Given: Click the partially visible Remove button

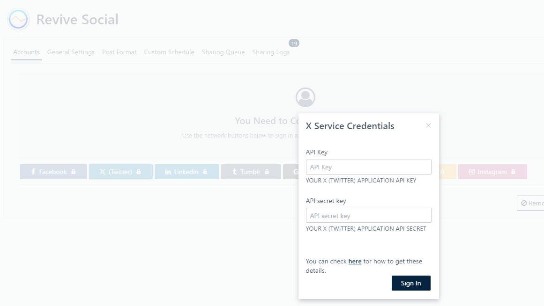Looking at the screenshot, I should (530, 203).
